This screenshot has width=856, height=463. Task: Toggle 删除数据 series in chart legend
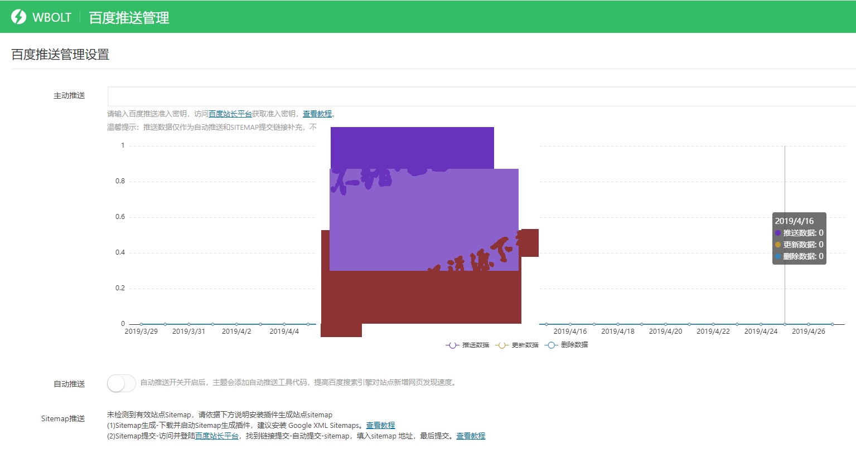(566, 345)
